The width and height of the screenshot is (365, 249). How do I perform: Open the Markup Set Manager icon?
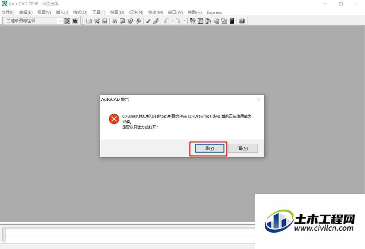click(224, 21)
